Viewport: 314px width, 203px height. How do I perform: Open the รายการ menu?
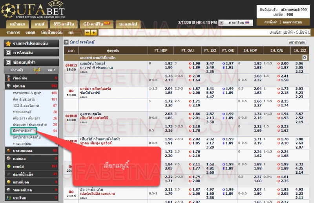(x=13, y=32)
